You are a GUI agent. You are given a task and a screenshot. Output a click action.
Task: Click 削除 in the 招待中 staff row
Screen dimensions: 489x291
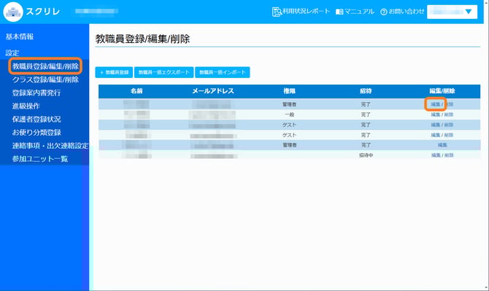[449, 155]
